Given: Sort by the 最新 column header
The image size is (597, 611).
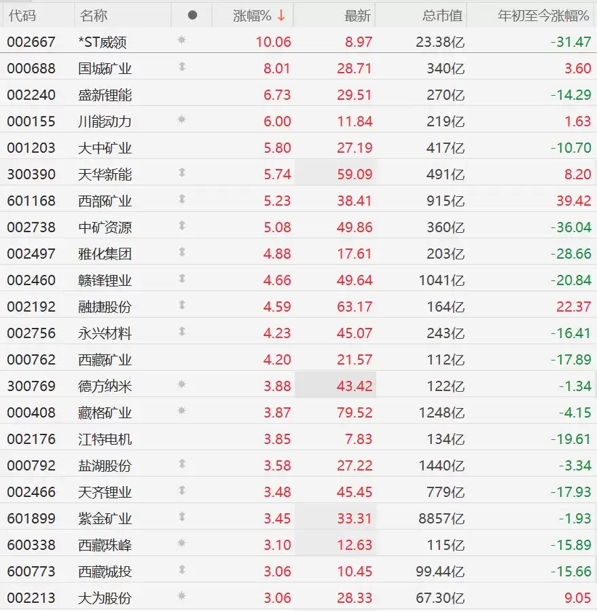Looking at the screenshot, I should coord(357,16).
